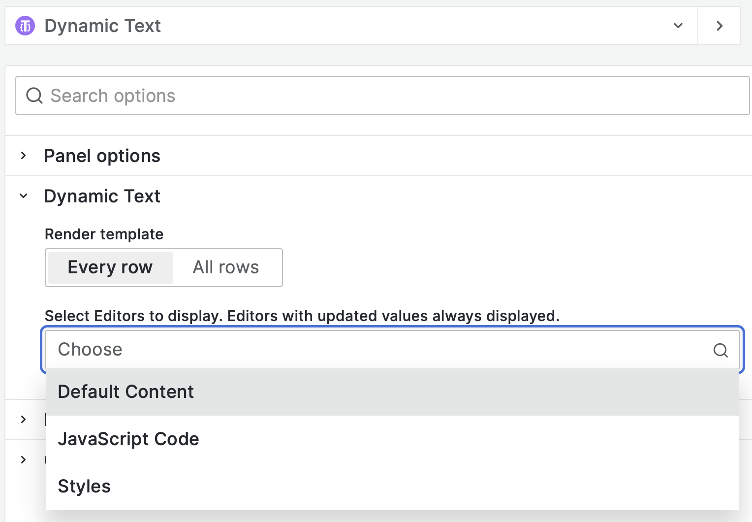Click the magnifier icon in Search options
This screenshot has width=752, height=522.
point(34,96)
